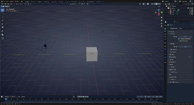This screenshot has height=105, width=194.
Task: Select the 3D Cursor tool
Action: 3,13
